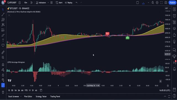This screenshot has width=177, height=100.
Task: Open the go to date calendar icon
Action: point(41,90)
